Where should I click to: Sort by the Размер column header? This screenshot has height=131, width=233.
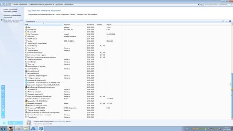101,25
